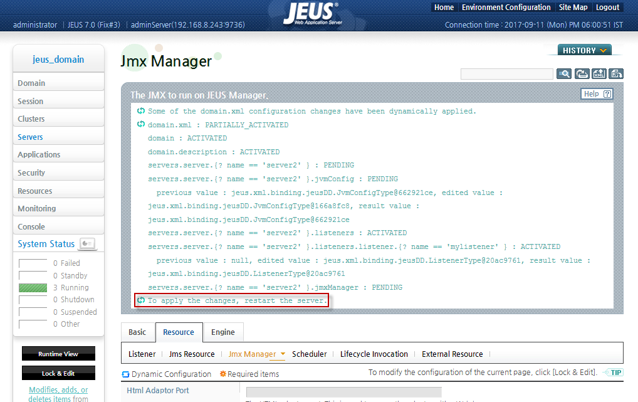The height and width of the screenshot is (402, 638).
Task: Open the Home menu item
Action: point(444,8)
